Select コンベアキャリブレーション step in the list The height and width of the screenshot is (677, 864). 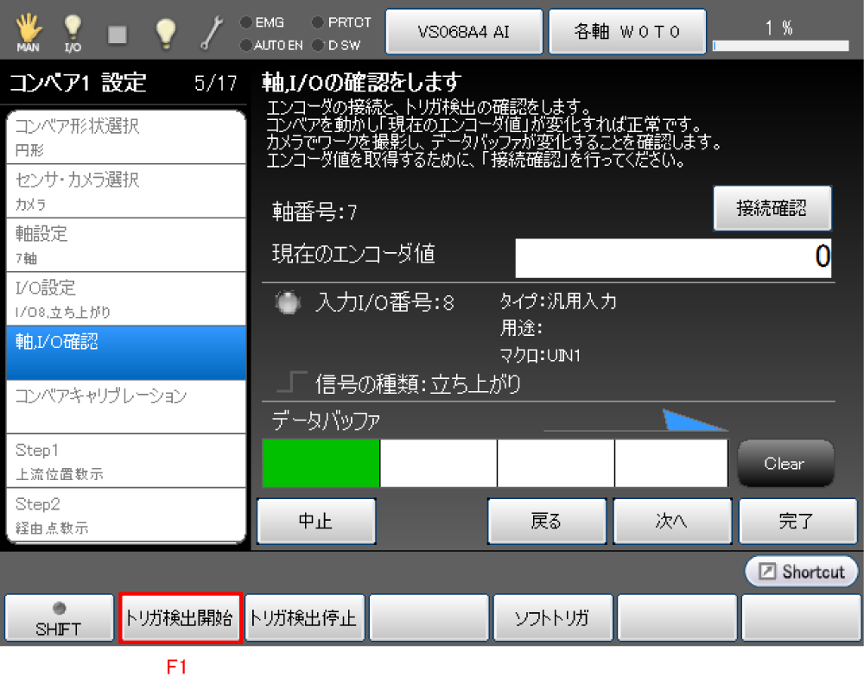click(x=128, y=406)
